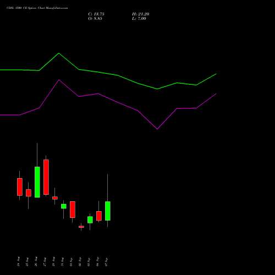Click the green candle for 03 Sep
The height and width of the screenshot is (275, 275).
click(90, 220)
